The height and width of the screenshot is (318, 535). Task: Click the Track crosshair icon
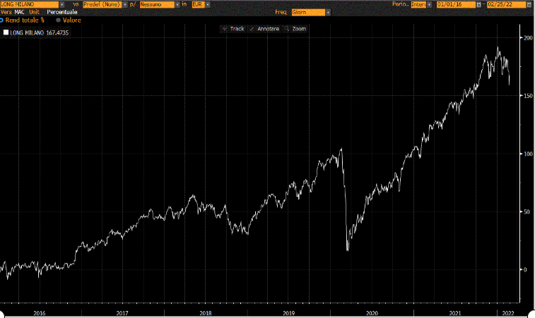[x=225, y=29]
